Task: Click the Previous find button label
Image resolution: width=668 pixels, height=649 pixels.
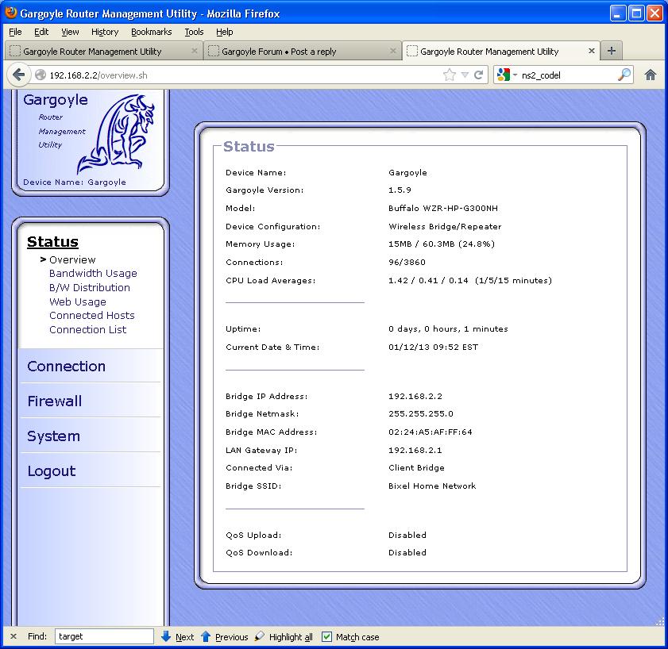Action: point(231,637)
